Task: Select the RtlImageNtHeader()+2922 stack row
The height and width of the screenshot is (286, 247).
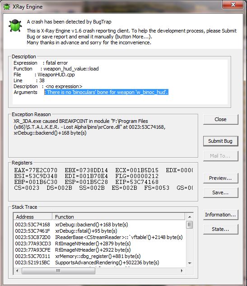Action: point(99,250)
